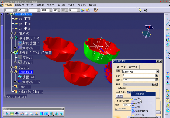This screenshot has width=170, height=118.
Task: Expand the 缩放.1 tree node
Action: click(x=15, y=62)
